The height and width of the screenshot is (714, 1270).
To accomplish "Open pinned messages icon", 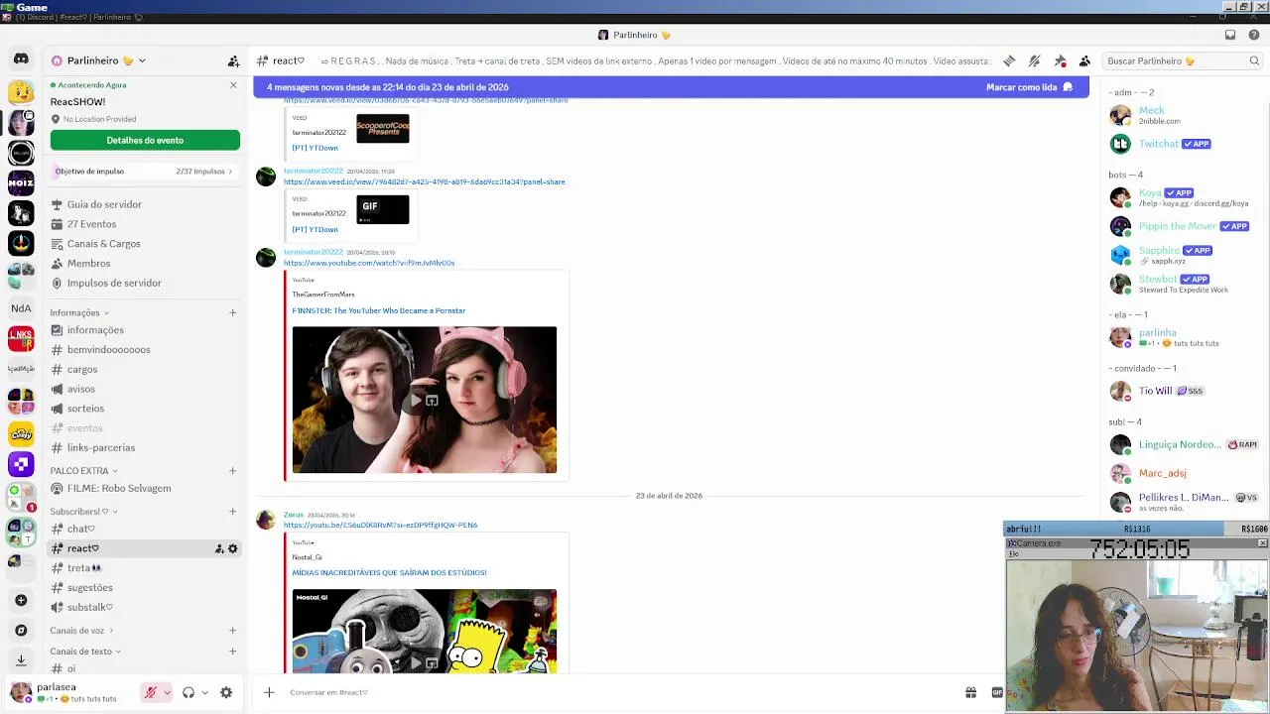I will (x=1060, y=60).
